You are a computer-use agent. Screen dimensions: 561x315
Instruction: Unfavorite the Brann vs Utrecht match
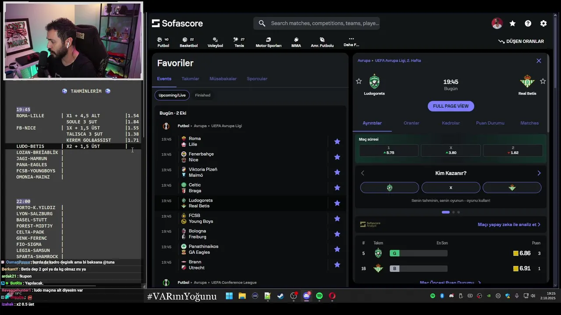[337, 265]
